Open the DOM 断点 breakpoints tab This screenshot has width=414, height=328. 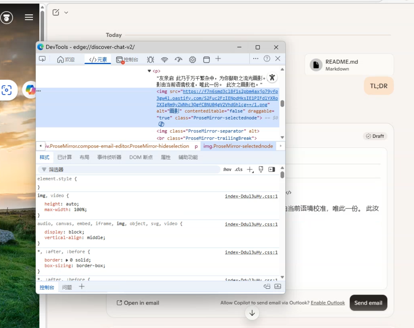click(x=141, y=157)
